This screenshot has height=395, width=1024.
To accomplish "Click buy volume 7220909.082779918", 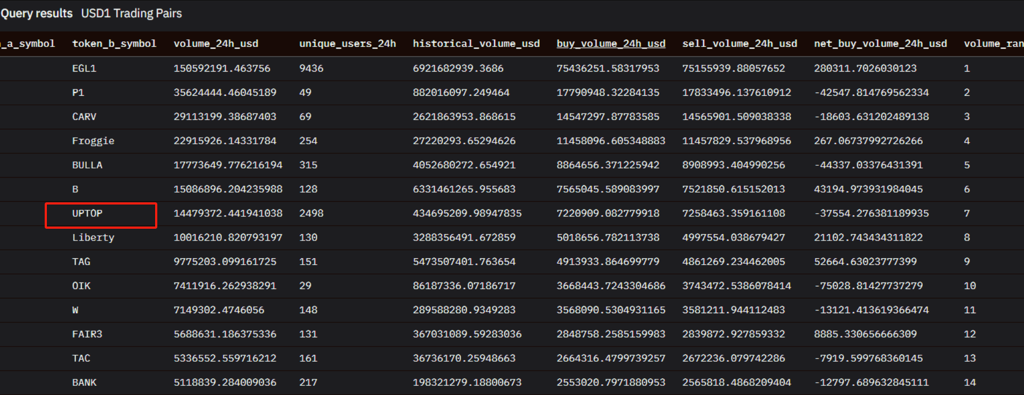I will (x=608, y=214).
